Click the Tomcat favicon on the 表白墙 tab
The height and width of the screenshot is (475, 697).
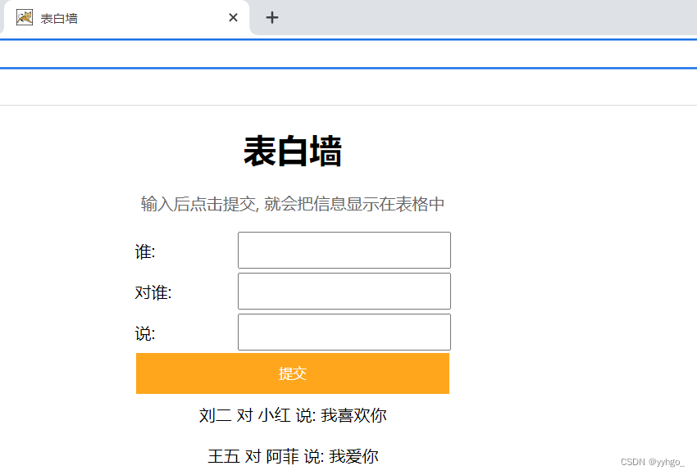coord(24,17)
